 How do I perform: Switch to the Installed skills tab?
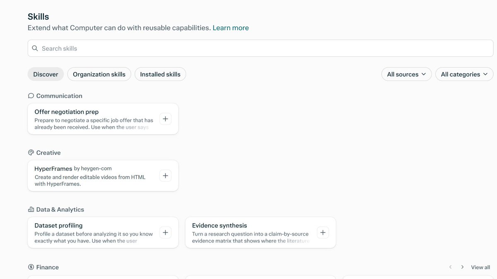point(160,74)
